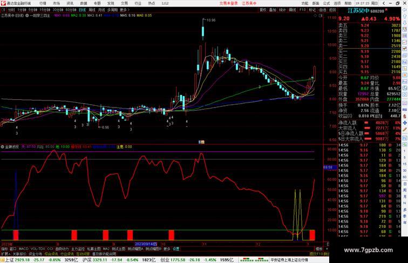Screen dimensions: 408x263
Task: Click the 统计 statistics button
Action: click(282, 10)
